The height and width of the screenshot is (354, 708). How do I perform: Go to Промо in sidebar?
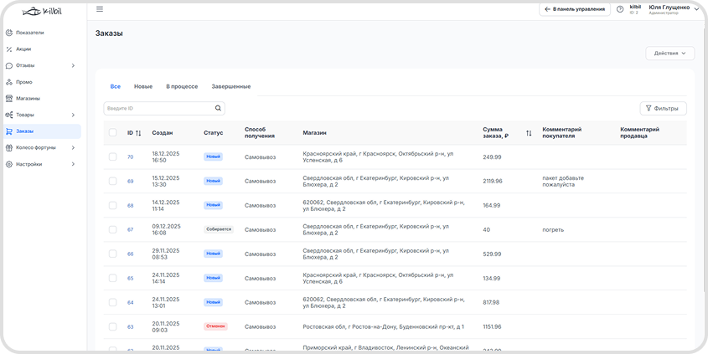(23, 82)
